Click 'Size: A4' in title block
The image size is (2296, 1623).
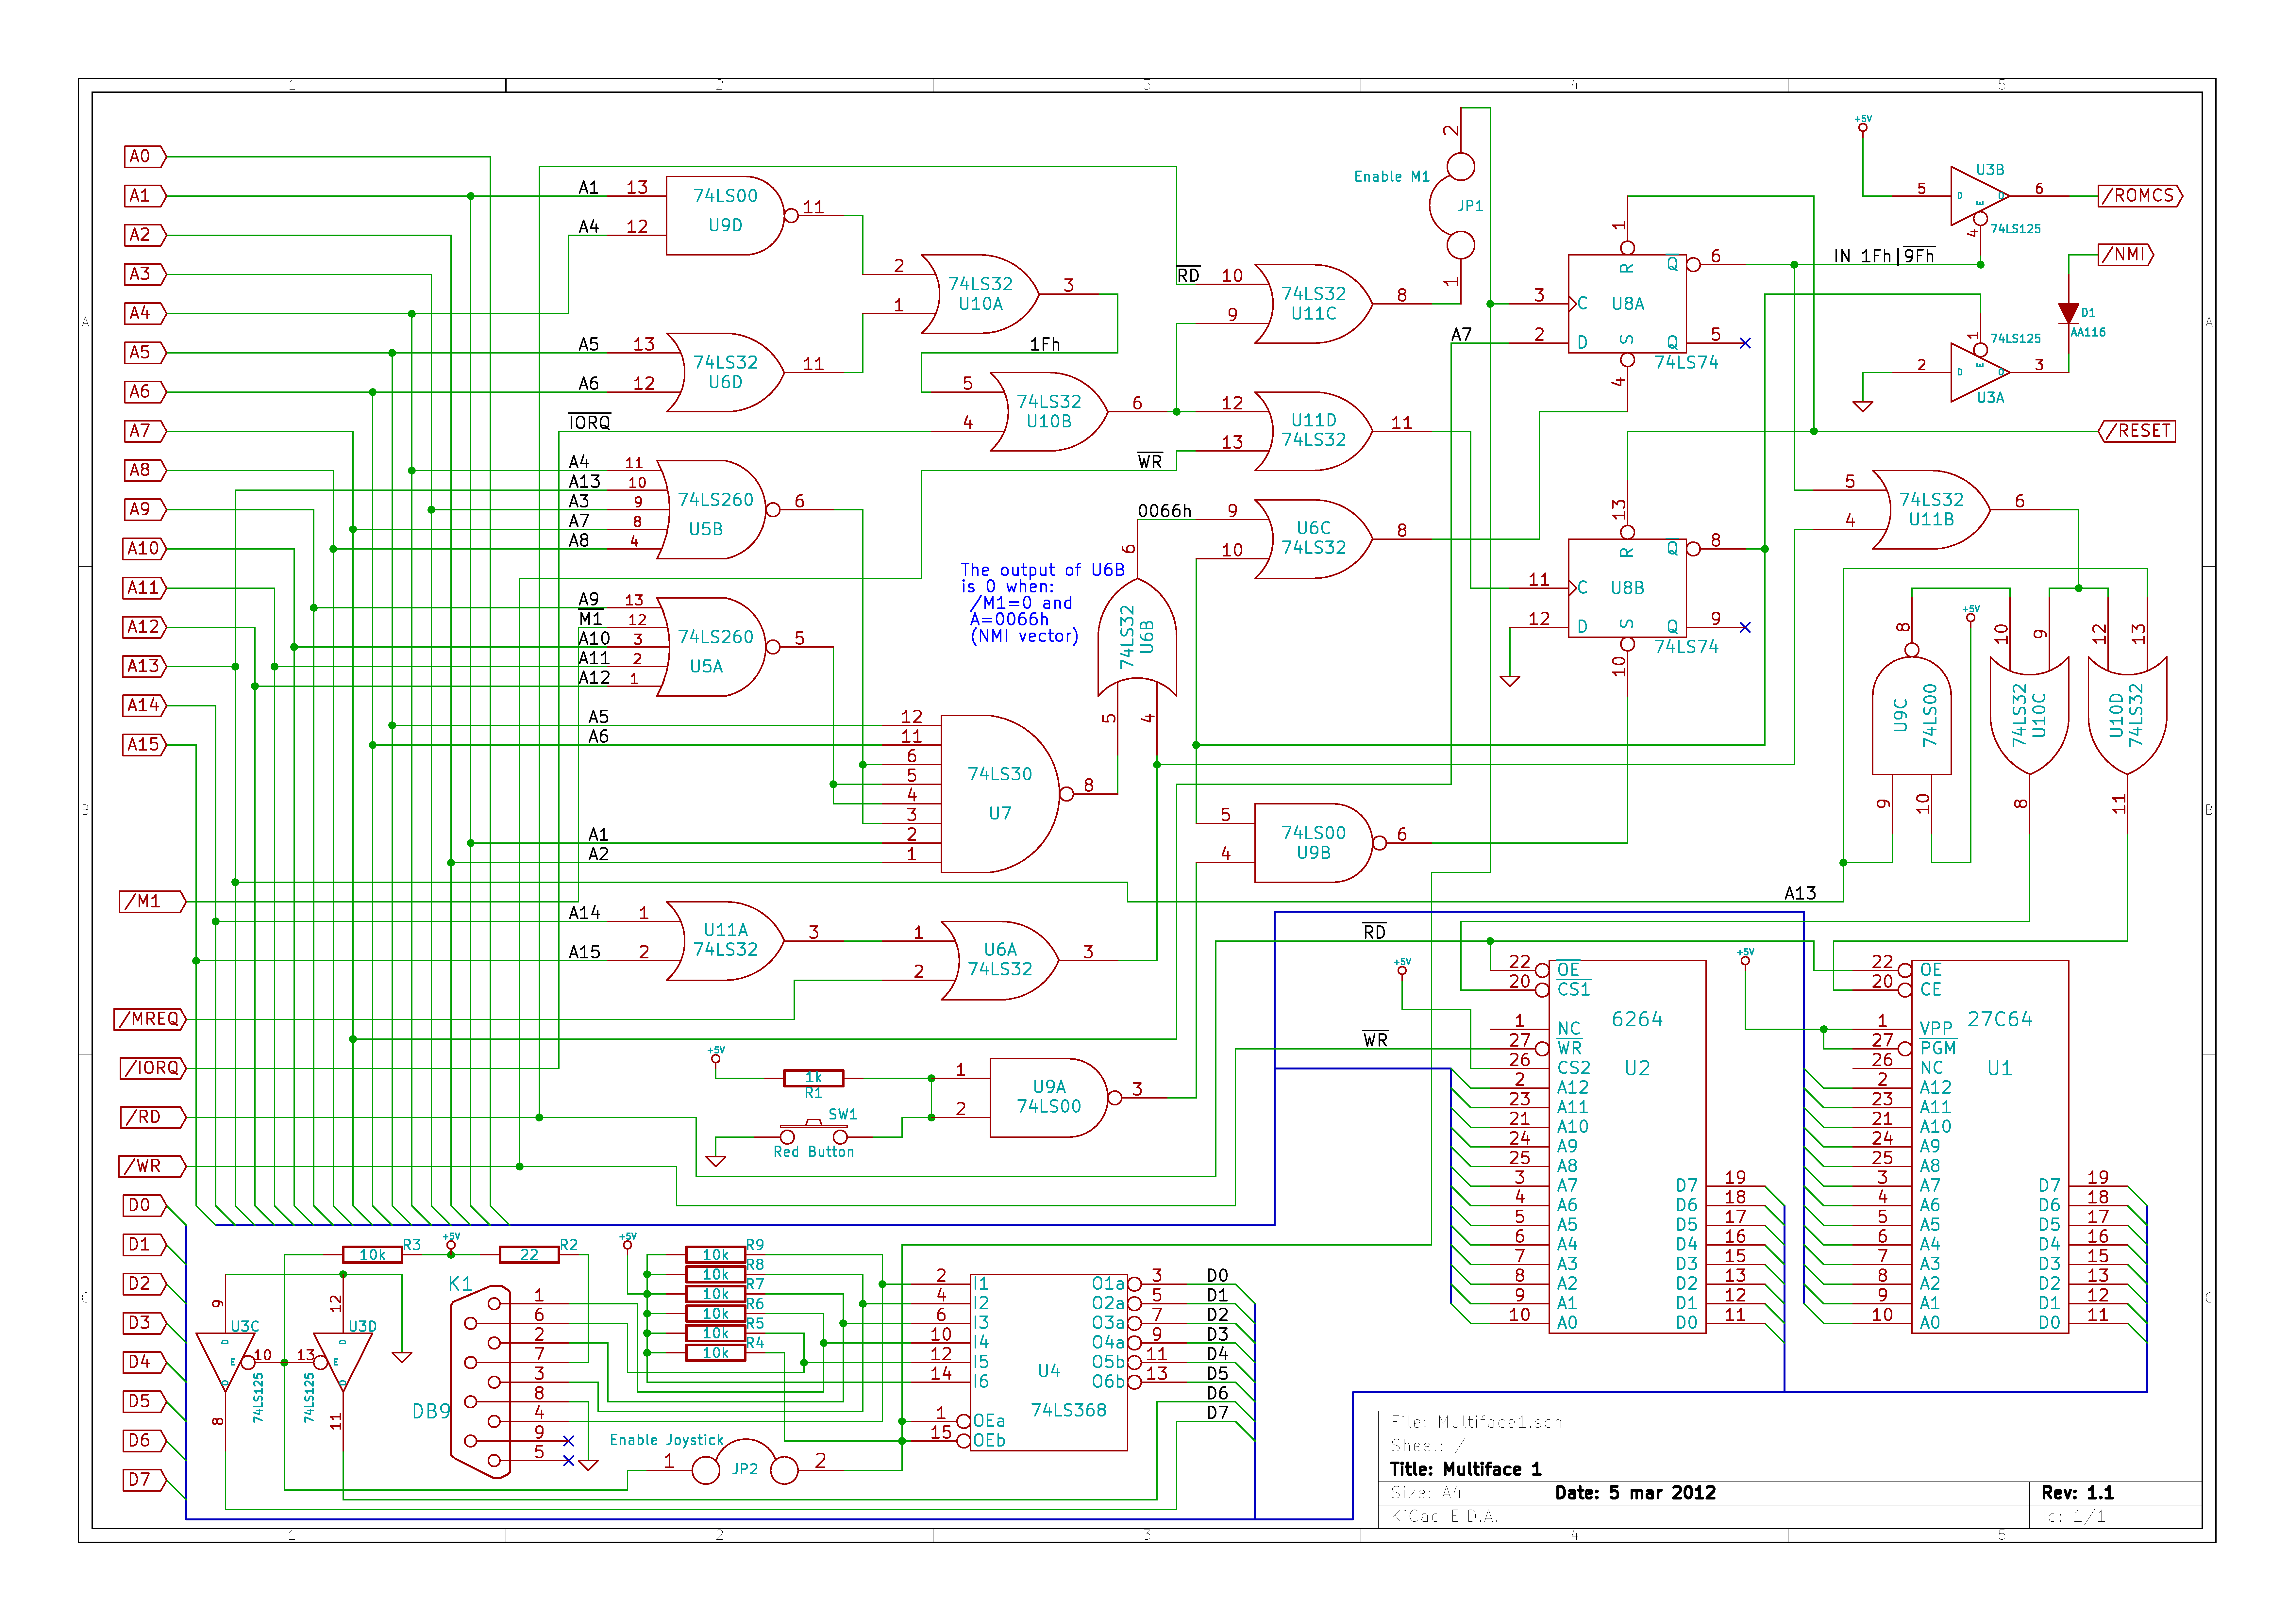coord(1426,1493)
